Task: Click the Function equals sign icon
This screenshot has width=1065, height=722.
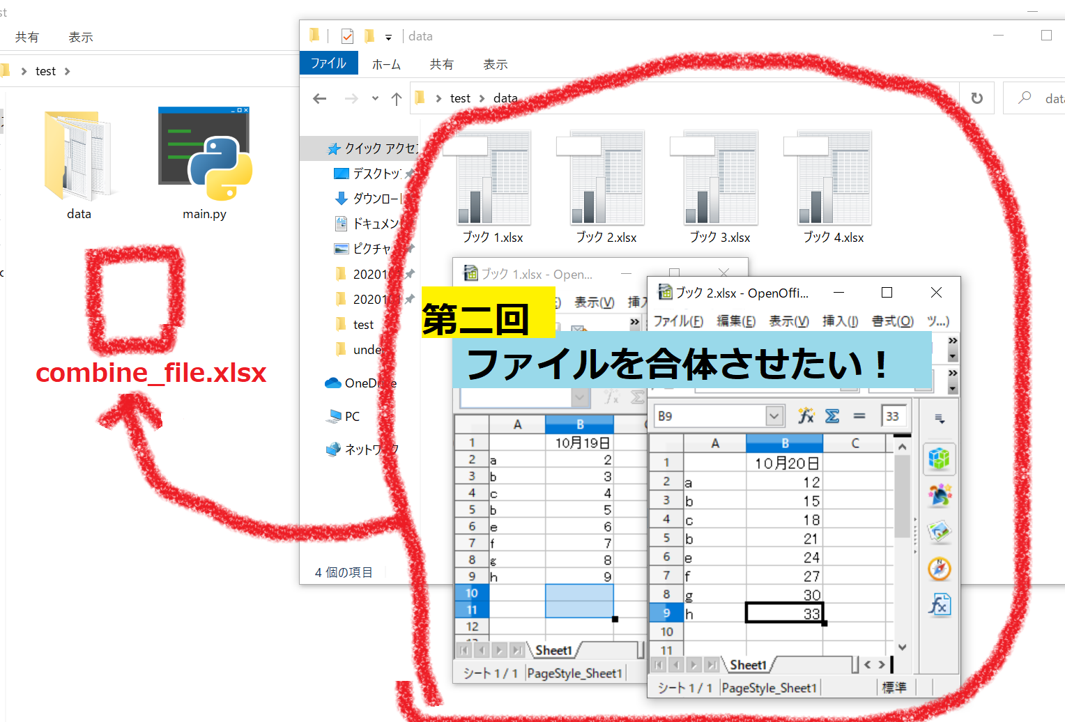Action: (x=859, y=416)
